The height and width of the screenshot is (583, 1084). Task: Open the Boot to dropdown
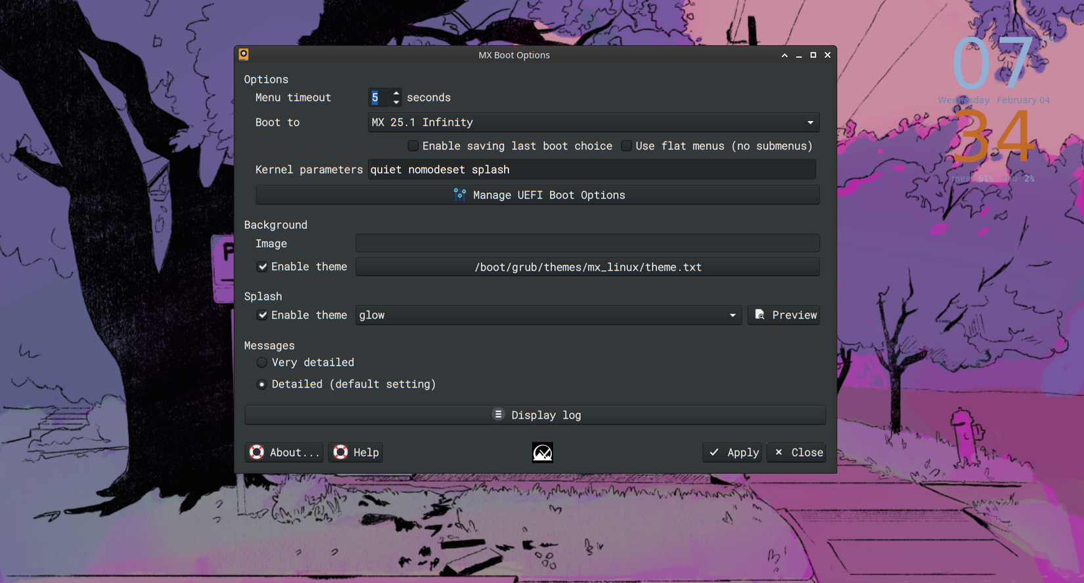(x=593, y=122)
